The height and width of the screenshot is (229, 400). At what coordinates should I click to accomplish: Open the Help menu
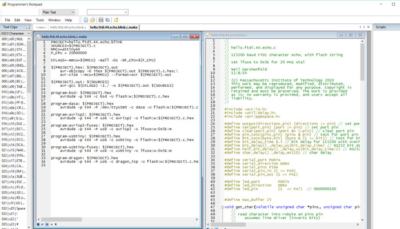69,20
